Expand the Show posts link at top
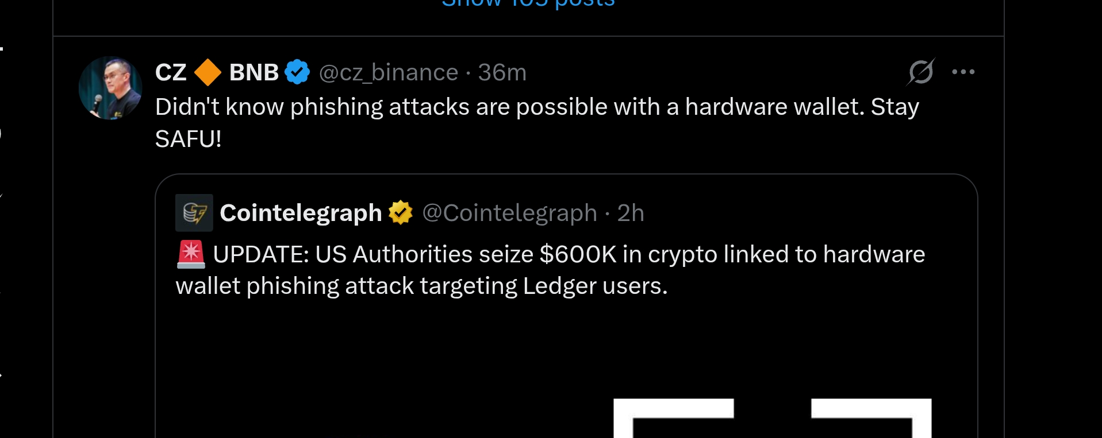The height and width of the screenshot is (438, 1102). tap(528, 3)
